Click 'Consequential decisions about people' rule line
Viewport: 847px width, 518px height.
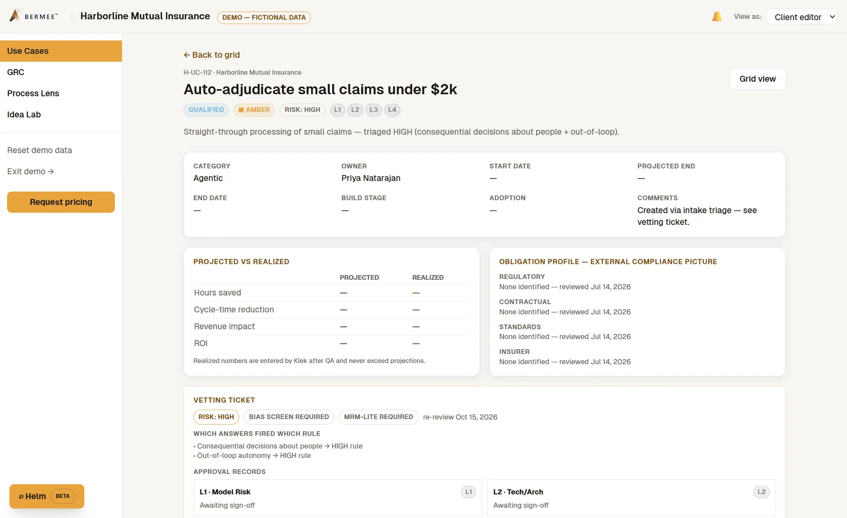click(278, 446)
